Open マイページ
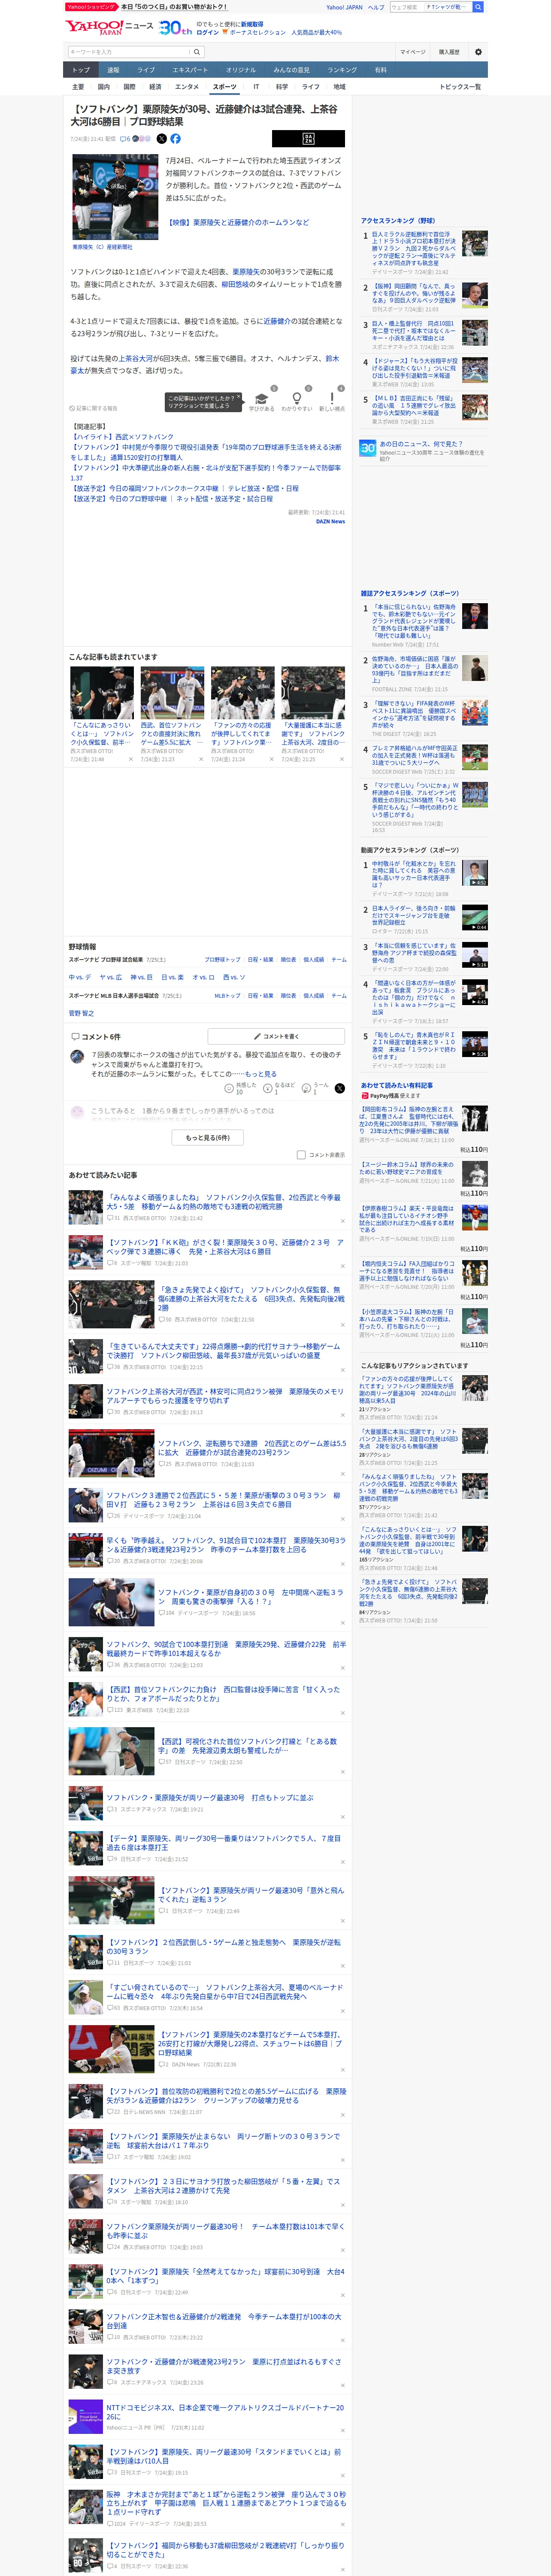The width and height of the screenshot is (551, 2576). pyautogui.click(x=412, y=52)
